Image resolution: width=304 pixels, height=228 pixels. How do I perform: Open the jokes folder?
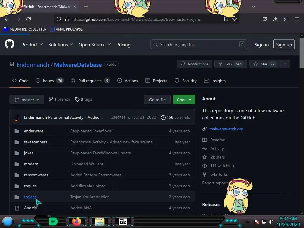28,153
